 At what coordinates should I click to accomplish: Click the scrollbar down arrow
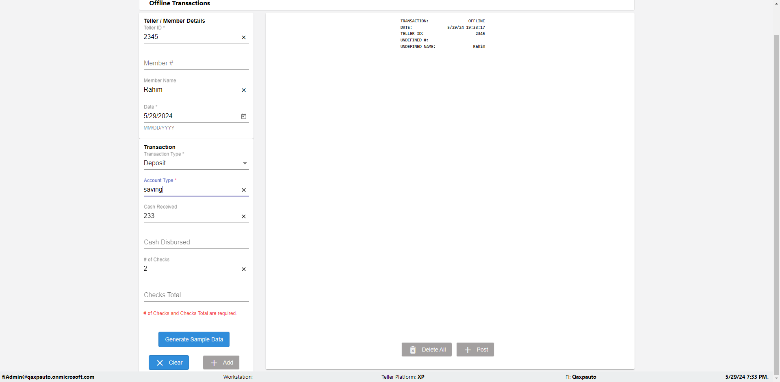click(x=776, y=378)
